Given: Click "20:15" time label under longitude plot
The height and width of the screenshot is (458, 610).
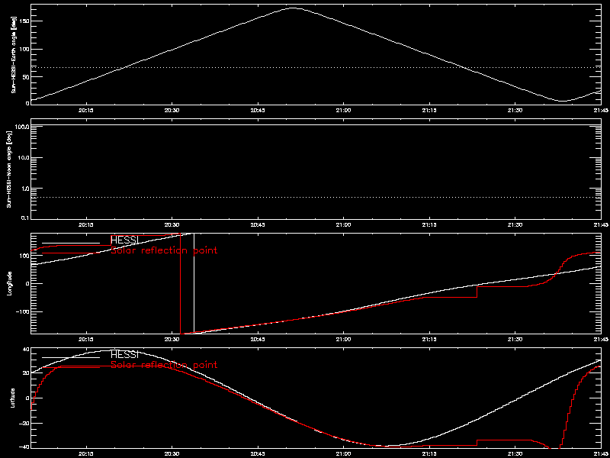Looking at the screenshot, I should (86, 340).
